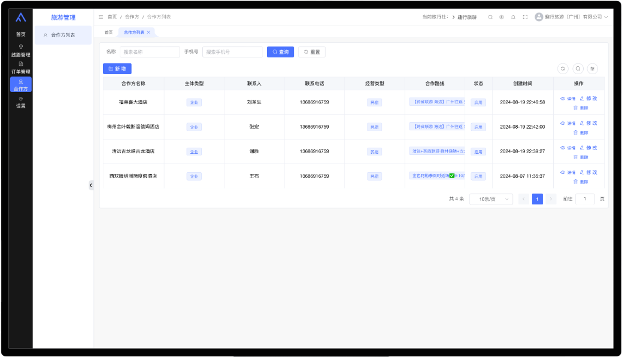Switch to the 首页 tab

[108, 32]
